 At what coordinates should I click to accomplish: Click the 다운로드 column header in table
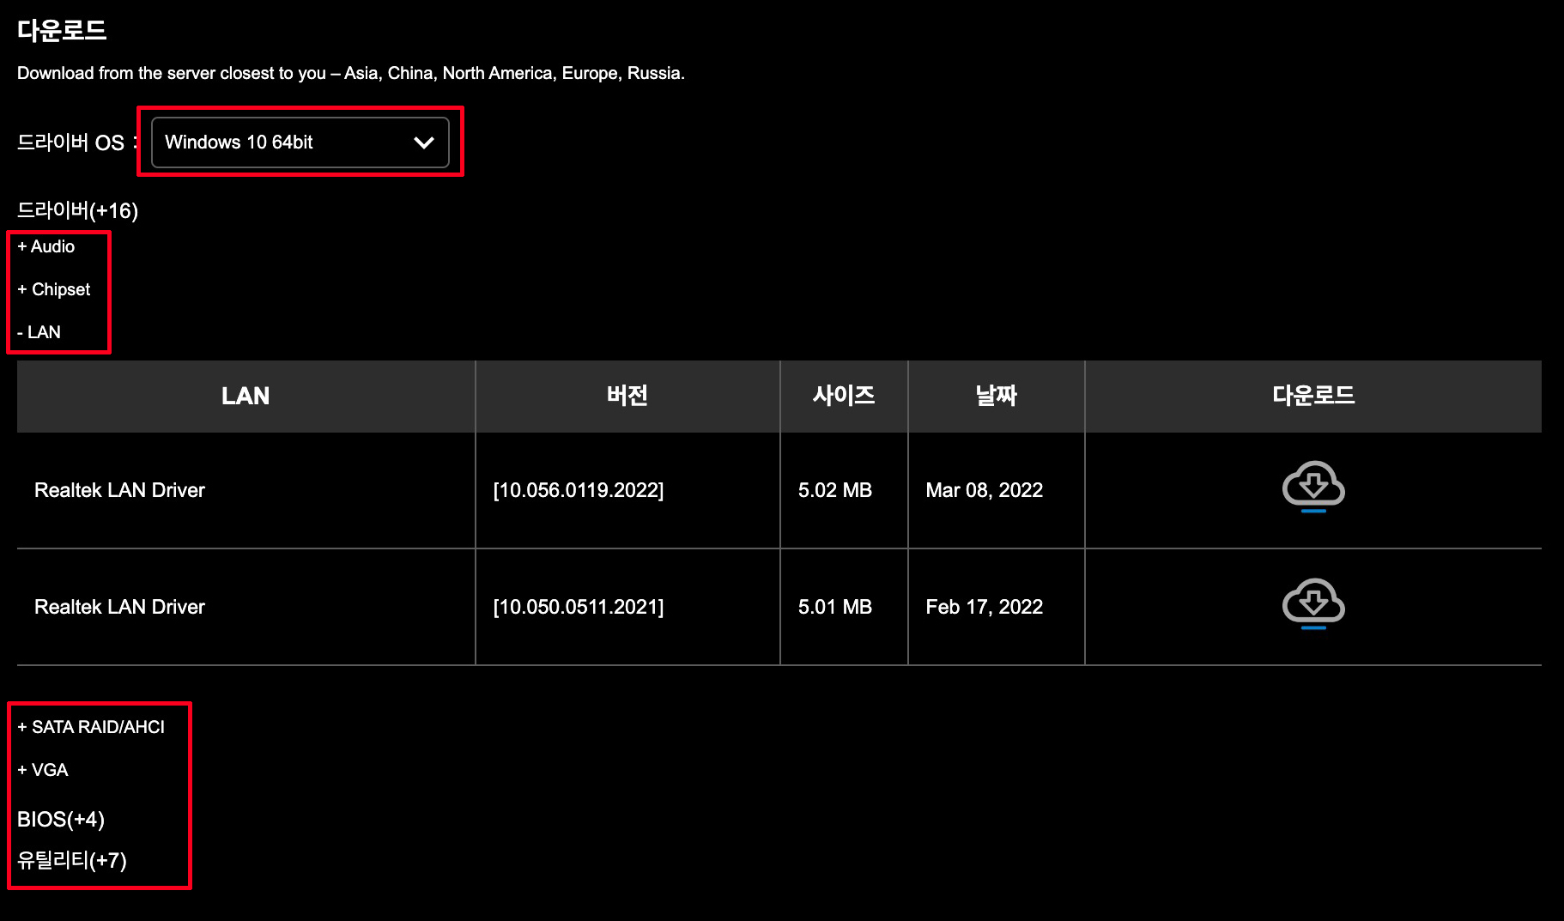(1313, 396)
